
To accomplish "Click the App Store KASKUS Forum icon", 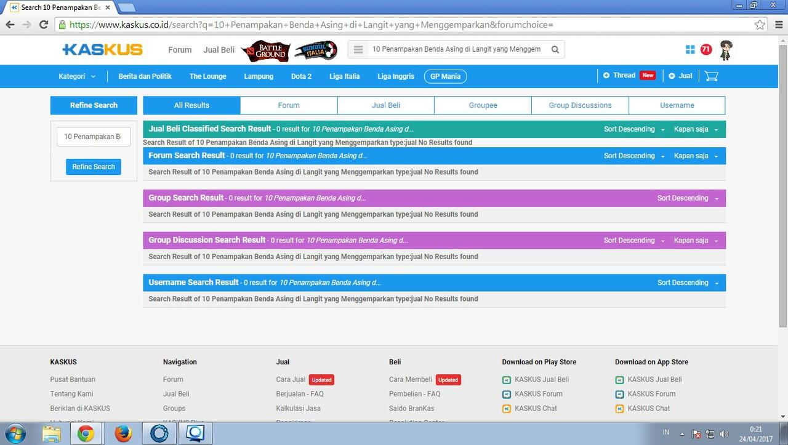I will click(x=619, y=395).
